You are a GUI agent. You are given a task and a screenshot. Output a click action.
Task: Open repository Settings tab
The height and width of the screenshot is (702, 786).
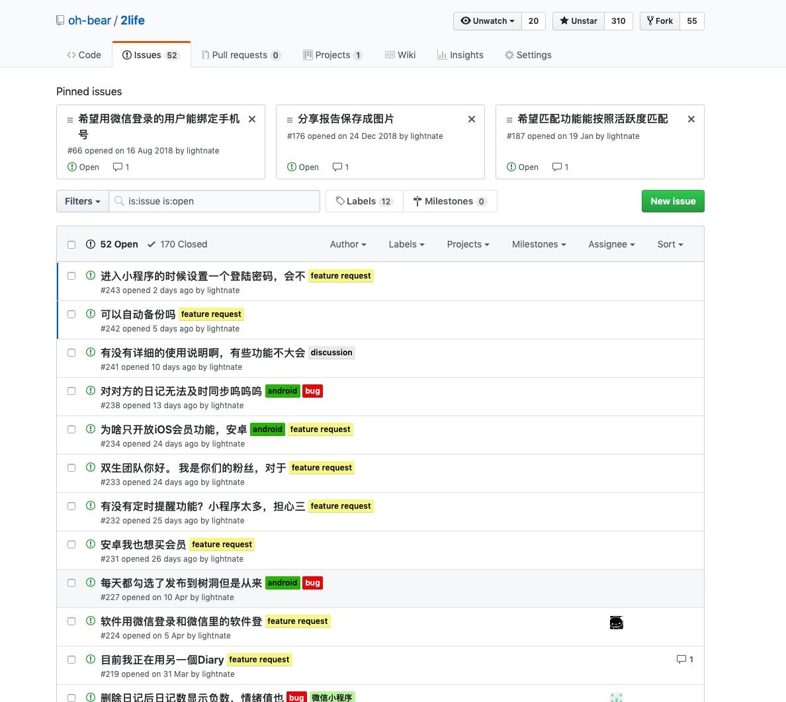[528, 55]
